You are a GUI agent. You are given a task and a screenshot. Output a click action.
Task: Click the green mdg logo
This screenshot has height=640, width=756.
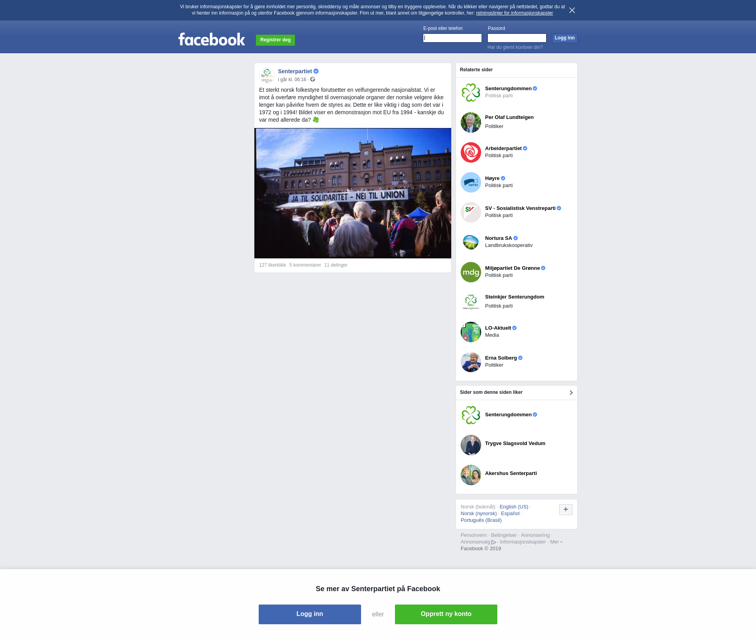[x=471, y=272]
